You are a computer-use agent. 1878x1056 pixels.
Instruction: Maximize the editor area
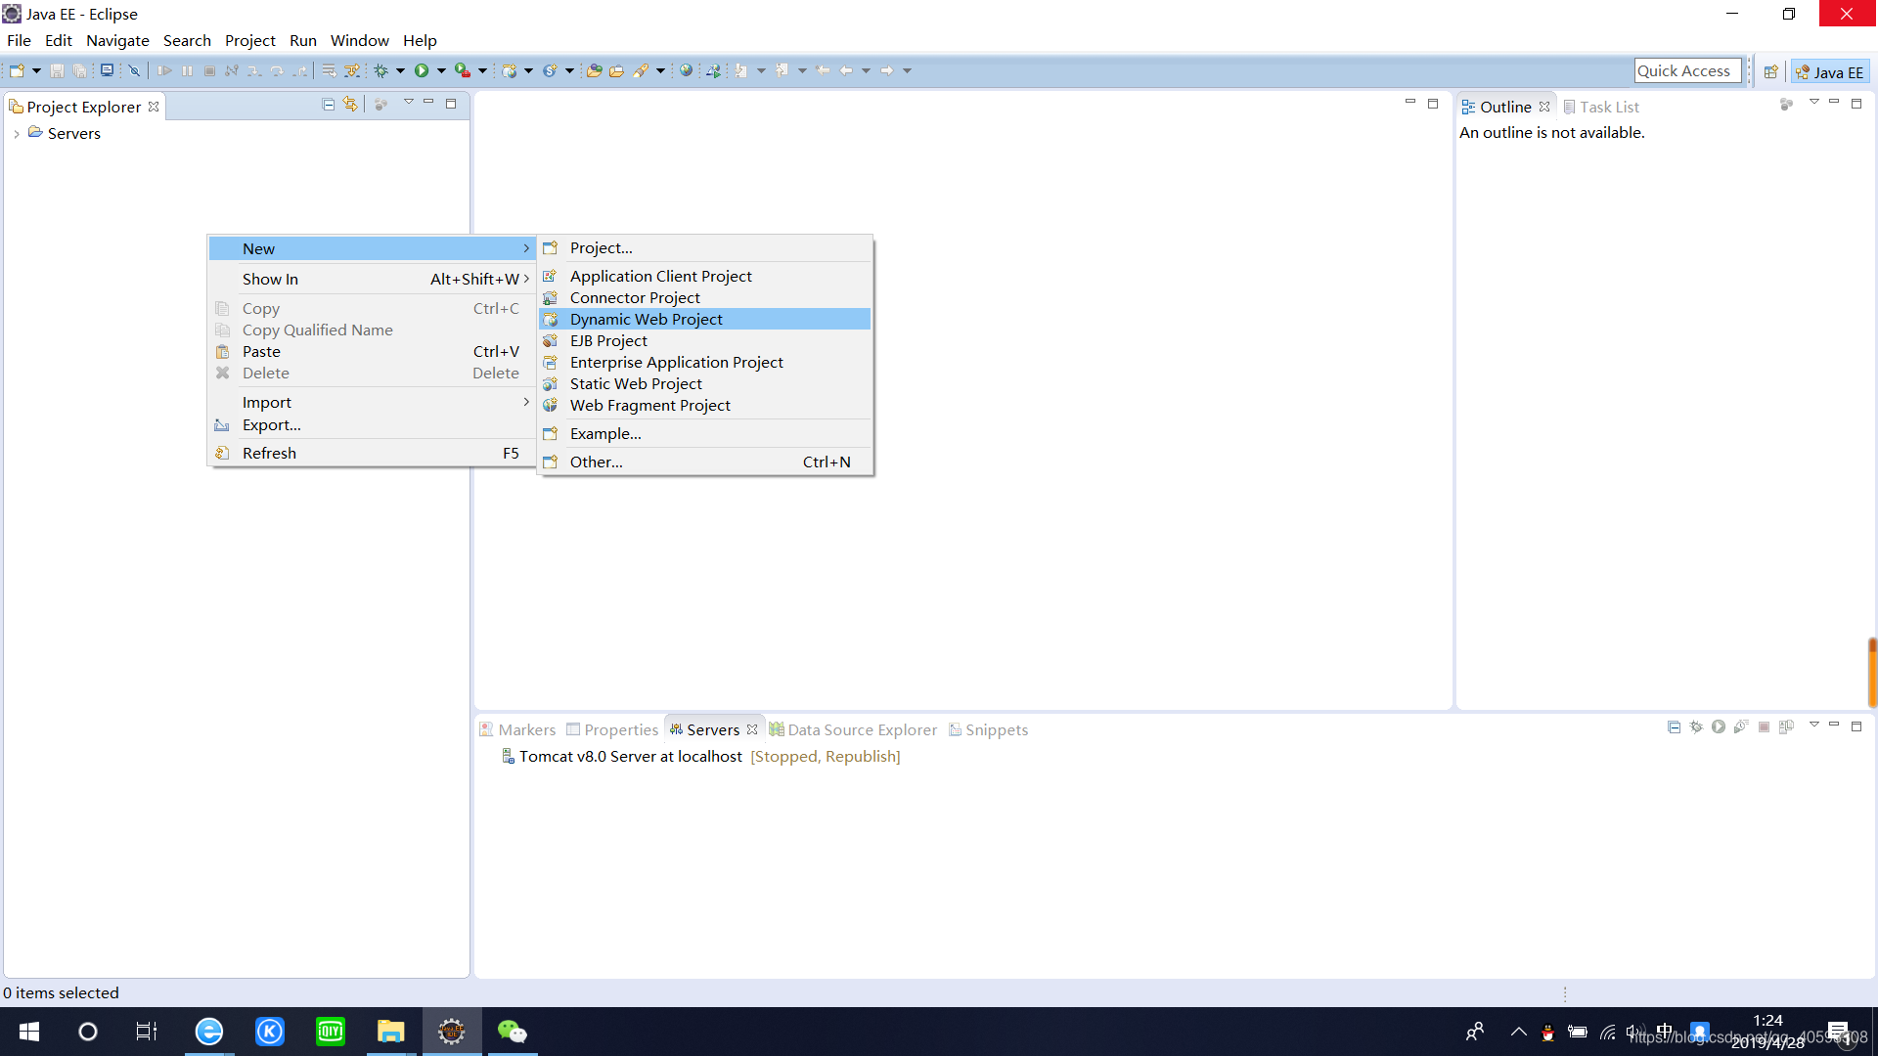[1433, 103]
